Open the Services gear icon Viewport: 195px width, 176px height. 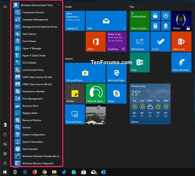(17, 127)
